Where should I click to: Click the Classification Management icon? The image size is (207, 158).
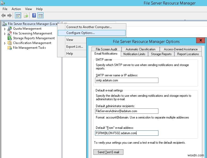[10, 43]
